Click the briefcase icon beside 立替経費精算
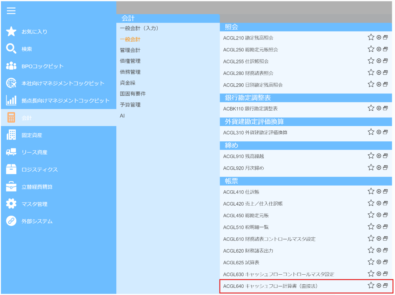The width and height of the screenshot is (395, 295). pos(11,187)
